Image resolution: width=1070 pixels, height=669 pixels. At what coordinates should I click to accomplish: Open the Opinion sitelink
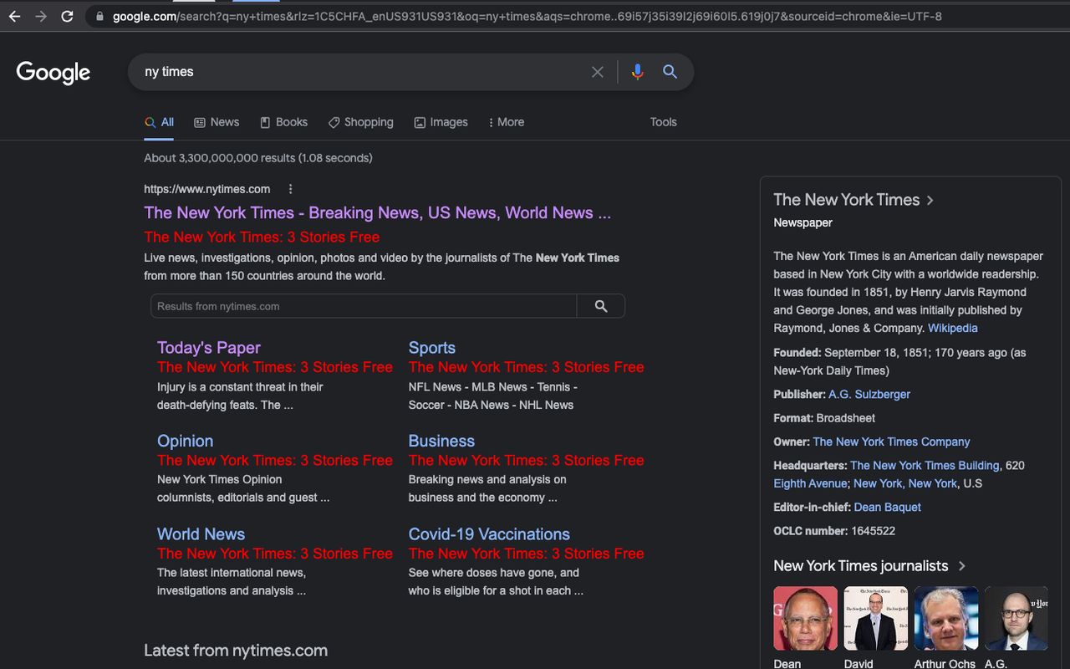pyautogui.click(x=185, y=441)
